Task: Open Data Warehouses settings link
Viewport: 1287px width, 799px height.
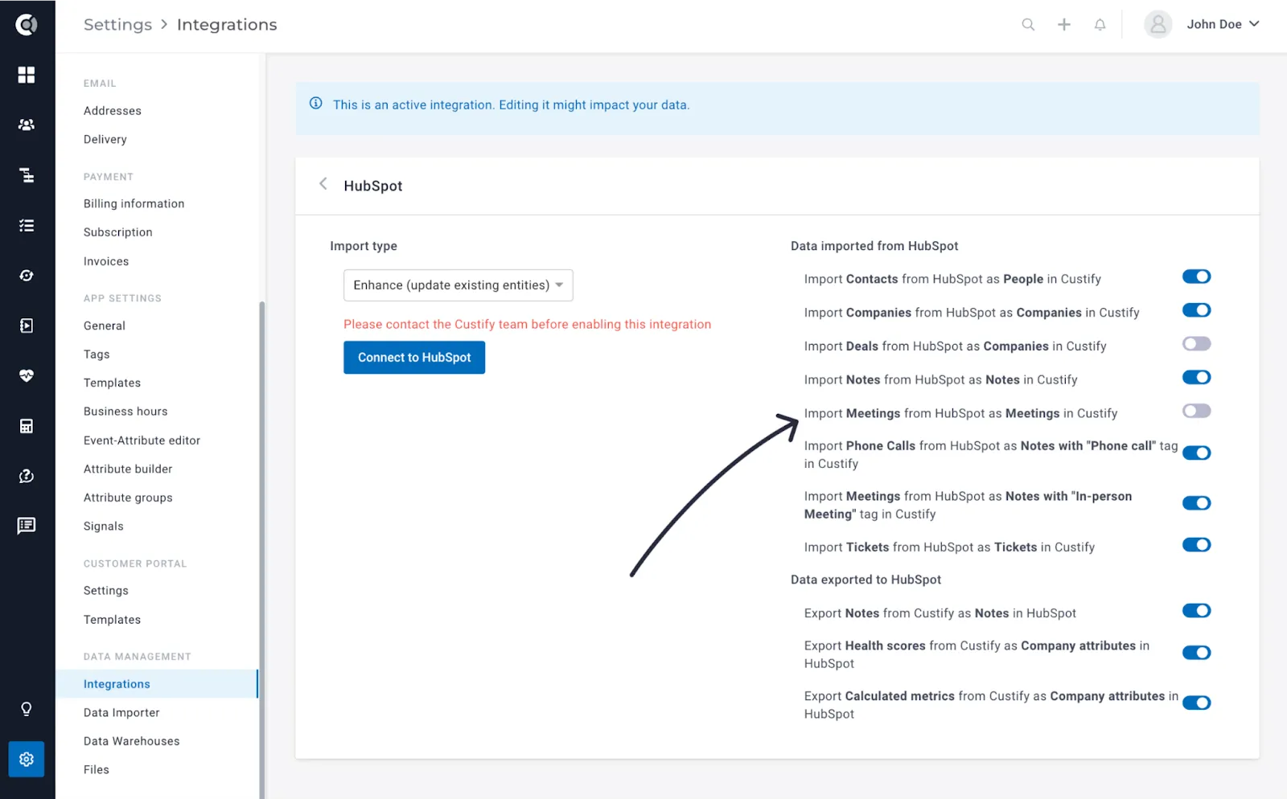Action: point(132,741)
